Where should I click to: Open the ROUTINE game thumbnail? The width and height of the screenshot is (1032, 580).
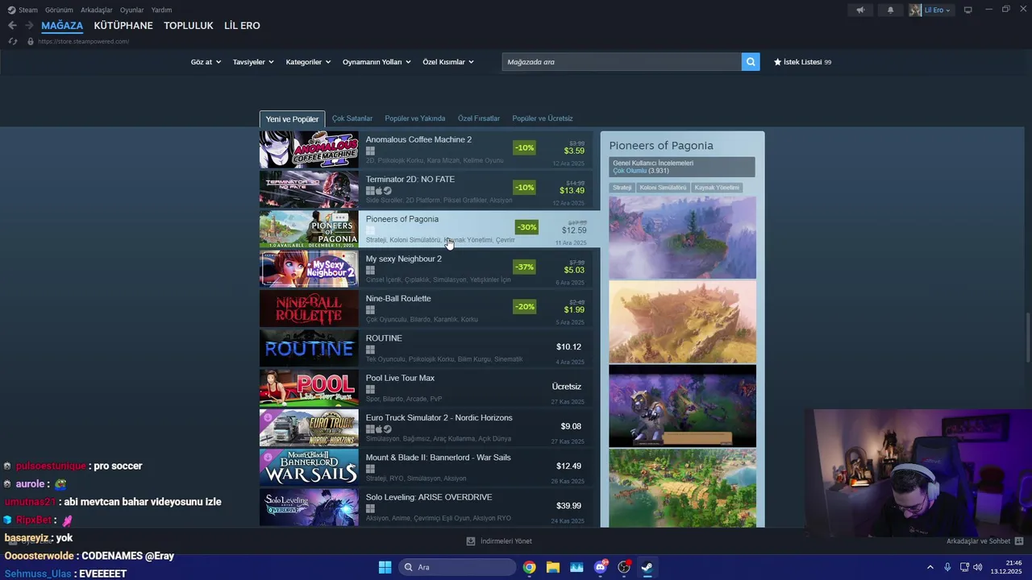pyautogui.click(x=309, y=348)
